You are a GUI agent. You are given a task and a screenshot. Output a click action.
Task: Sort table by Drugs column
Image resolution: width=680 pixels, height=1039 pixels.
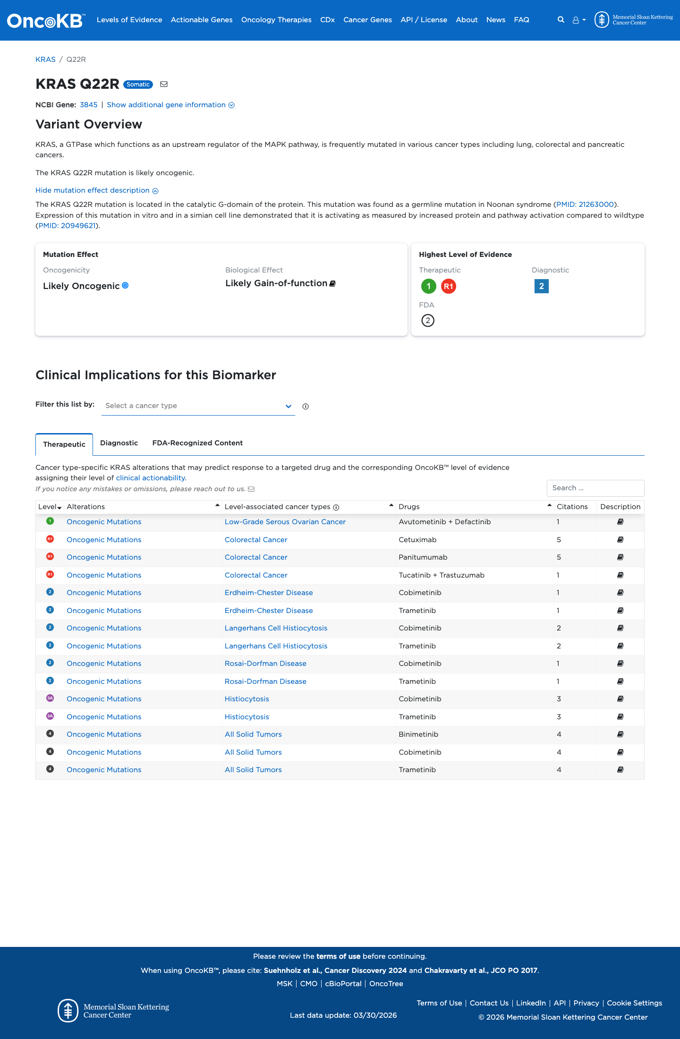[475, 507]
